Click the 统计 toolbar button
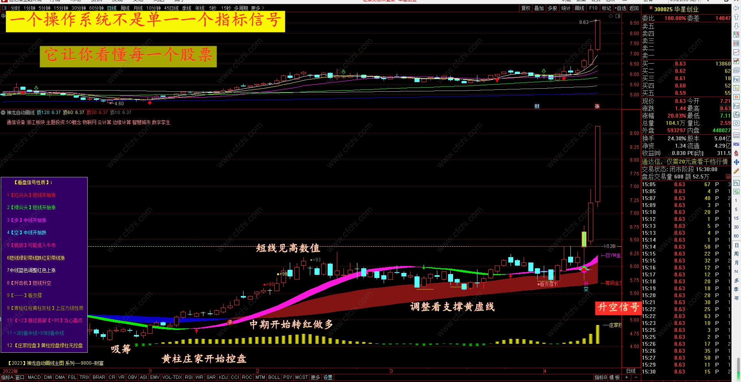 pyautogui.click(x=566, y=8)
